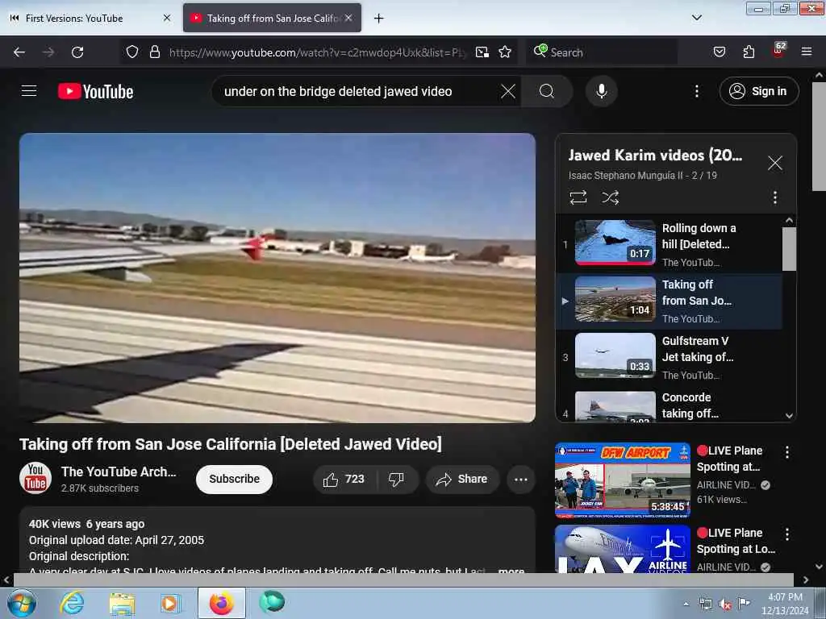Click the URL address bar
This screenshot has height=619, width=826.
317,52
